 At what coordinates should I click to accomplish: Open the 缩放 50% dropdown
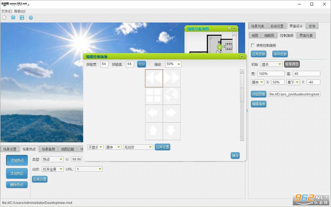coord(173,64)
